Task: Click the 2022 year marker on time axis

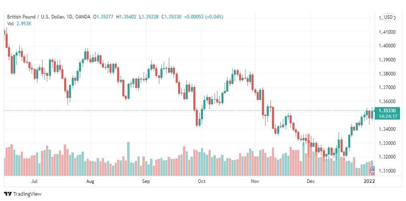Action: [x=369, y=181]
